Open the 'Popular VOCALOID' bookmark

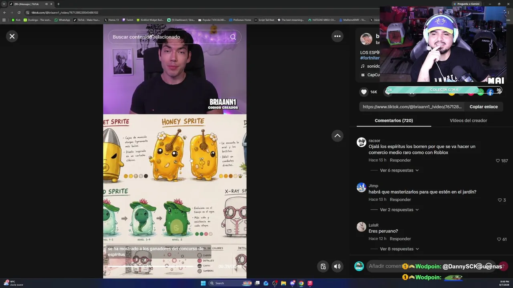point(212,20)
